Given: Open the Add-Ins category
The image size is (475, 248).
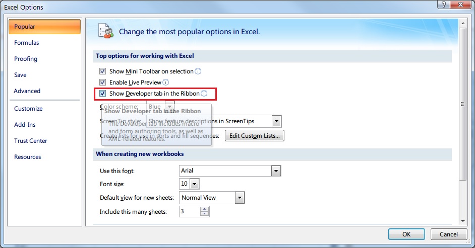Looking at the screenshot, I should pyautogui.click(x=25, y=124).
